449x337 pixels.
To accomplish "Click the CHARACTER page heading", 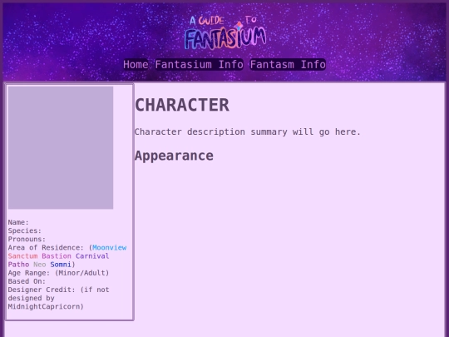I will pos(182,105).
